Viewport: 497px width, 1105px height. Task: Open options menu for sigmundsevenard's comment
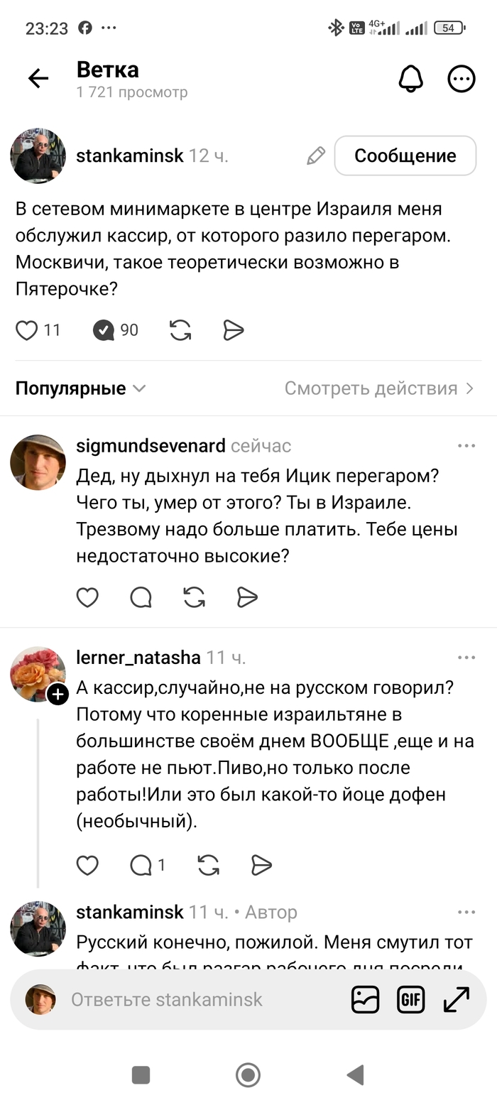click(466, 446)
